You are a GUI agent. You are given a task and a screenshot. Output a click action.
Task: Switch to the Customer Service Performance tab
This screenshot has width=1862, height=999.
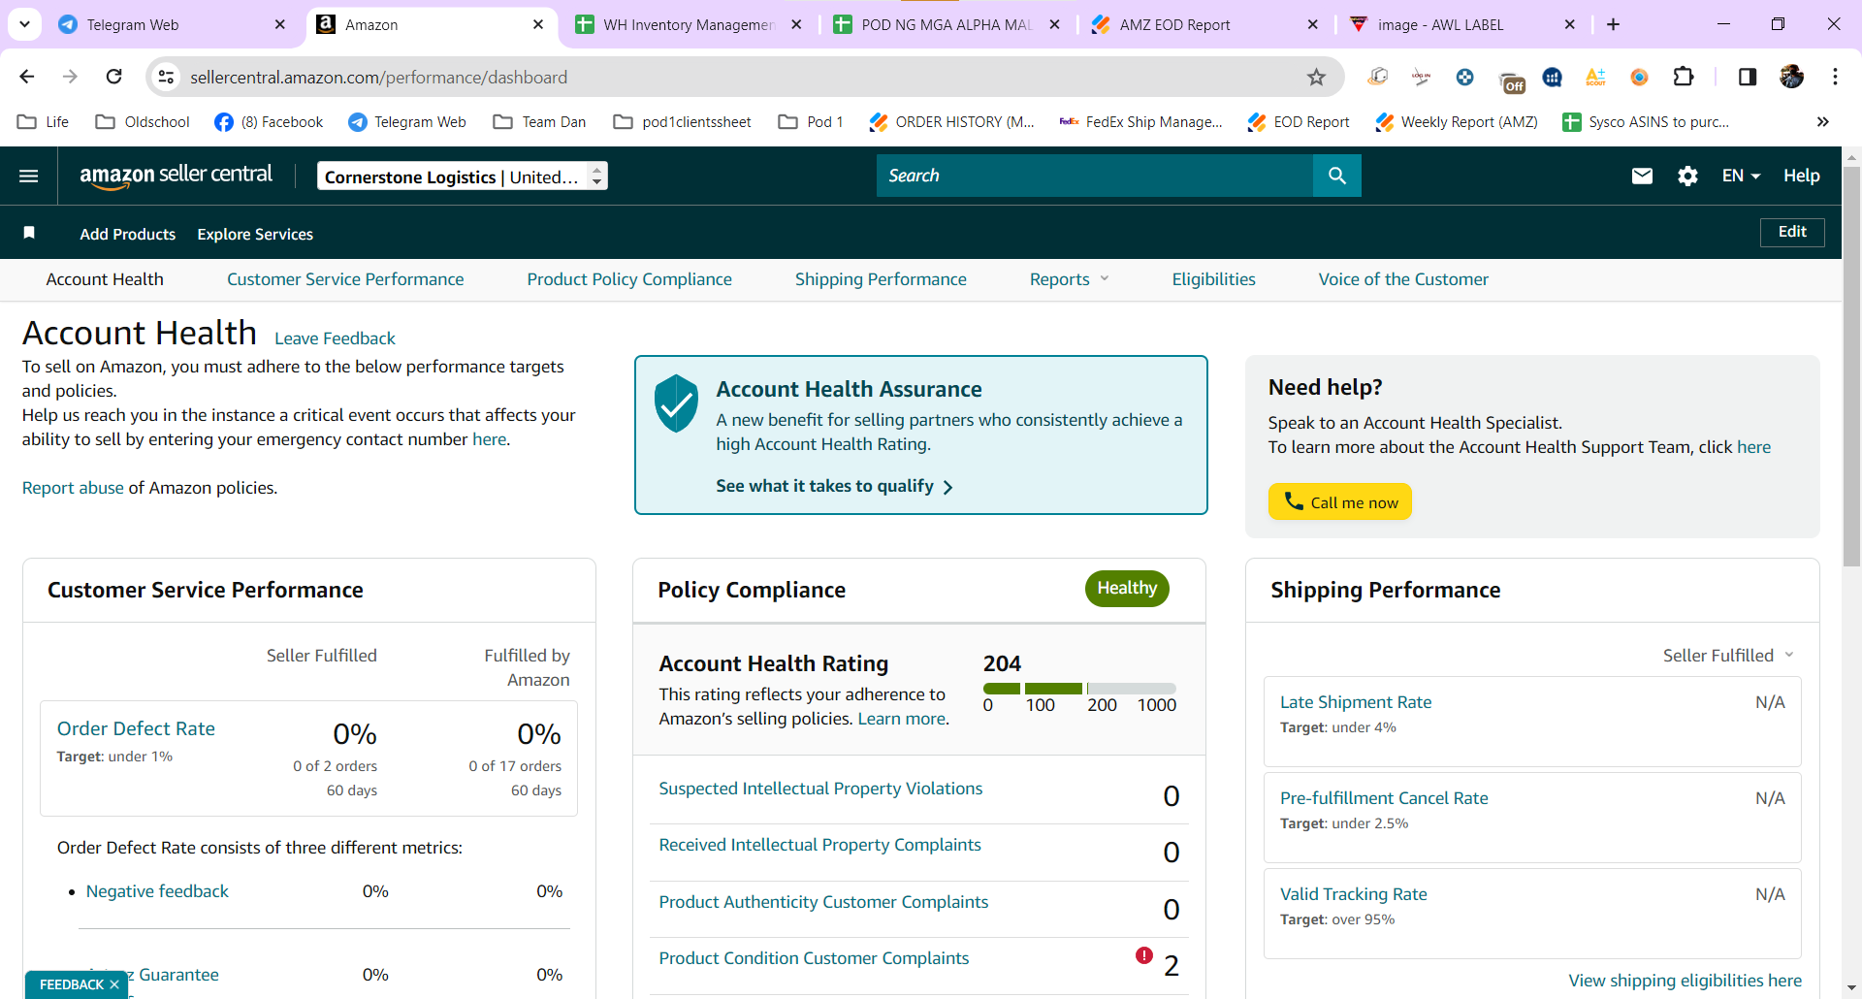pyautogui.click(x=345, y=279)
